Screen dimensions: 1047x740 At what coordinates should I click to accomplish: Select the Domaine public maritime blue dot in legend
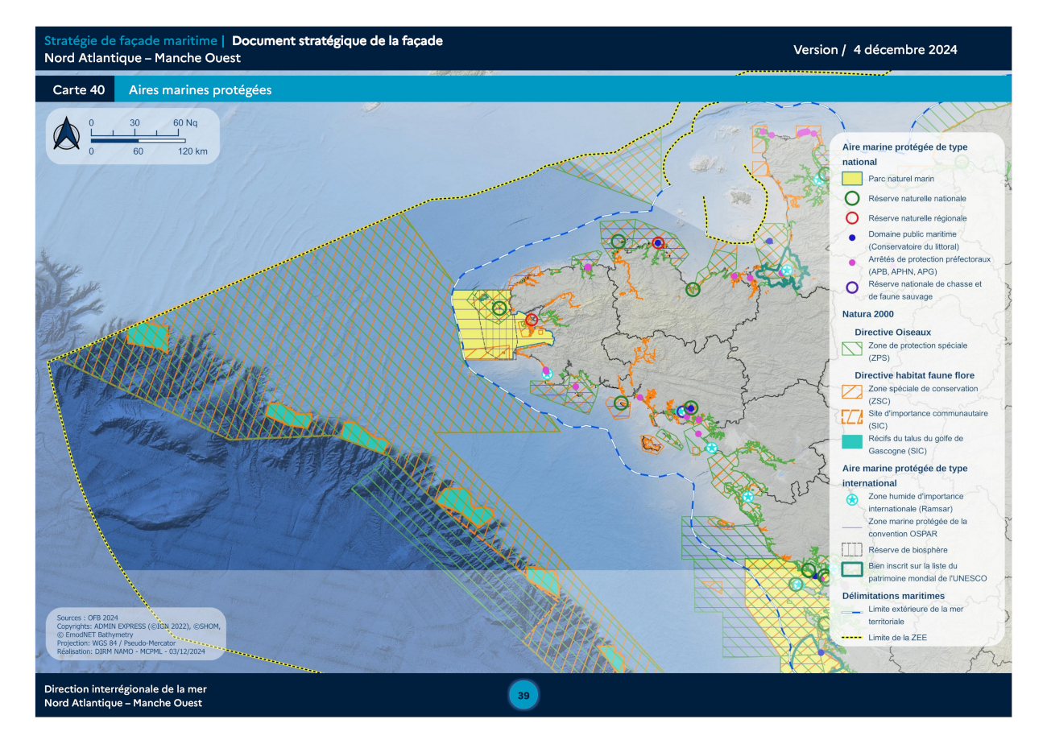[851, 238]
